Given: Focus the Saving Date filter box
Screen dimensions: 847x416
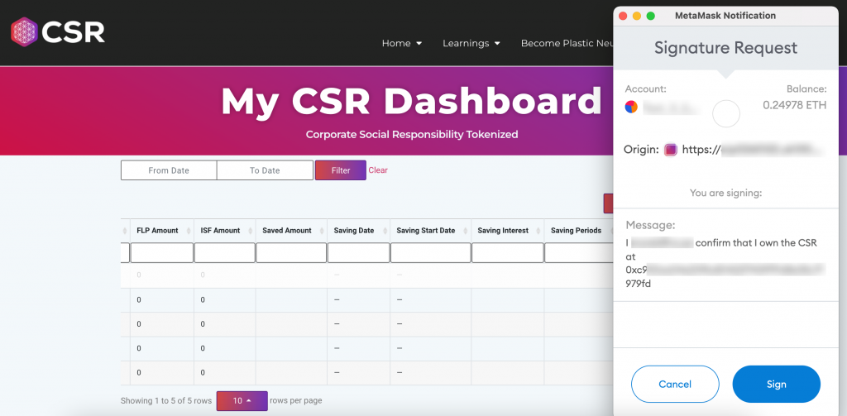Looking at the screenshot, I should (x=358, y=253).
